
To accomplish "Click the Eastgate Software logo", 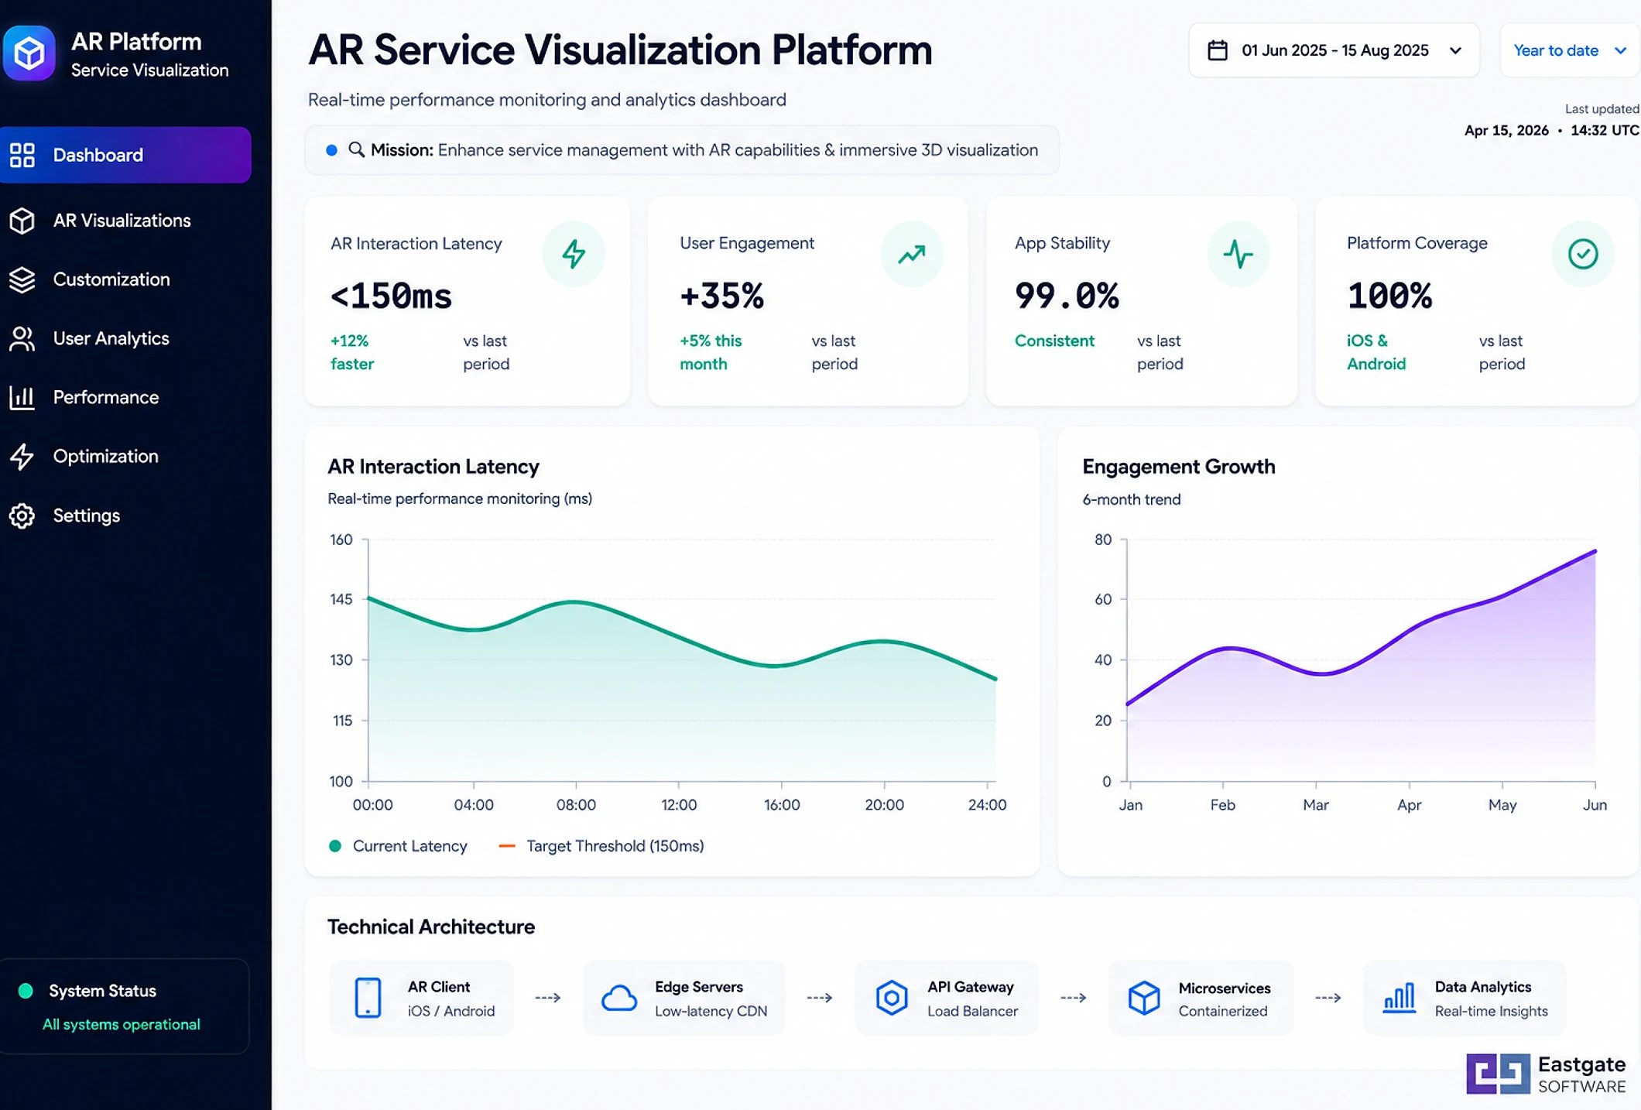I will [1547, 1074].
